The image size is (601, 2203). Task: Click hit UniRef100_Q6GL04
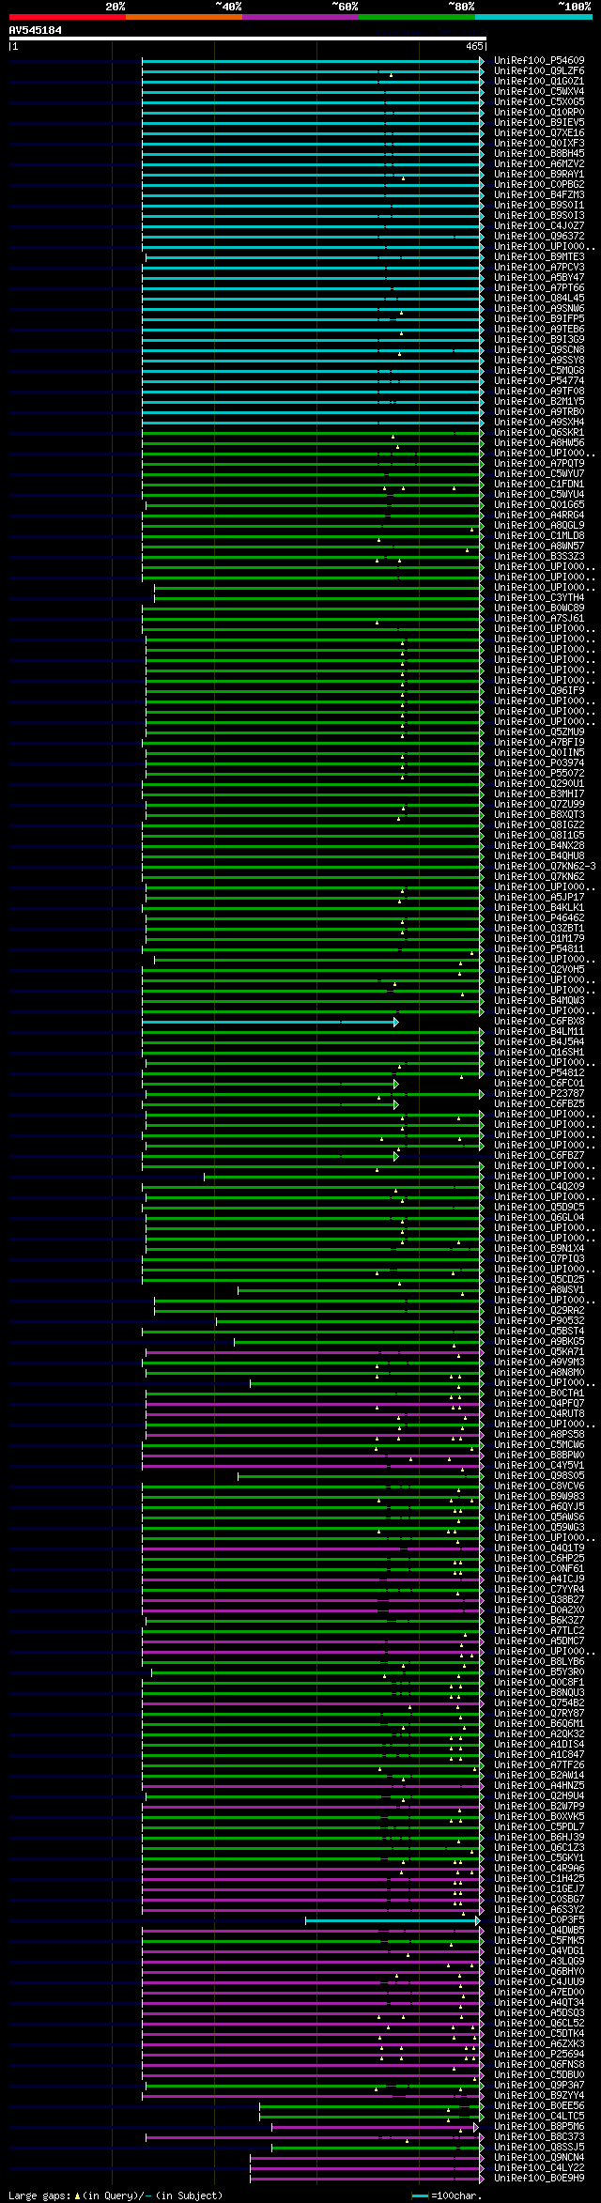click(x=539, y=1218)
